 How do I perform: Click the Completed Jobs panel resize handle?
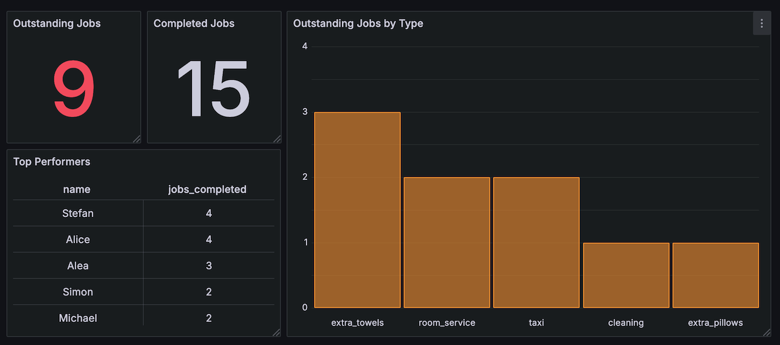click(x=277, y=139)
